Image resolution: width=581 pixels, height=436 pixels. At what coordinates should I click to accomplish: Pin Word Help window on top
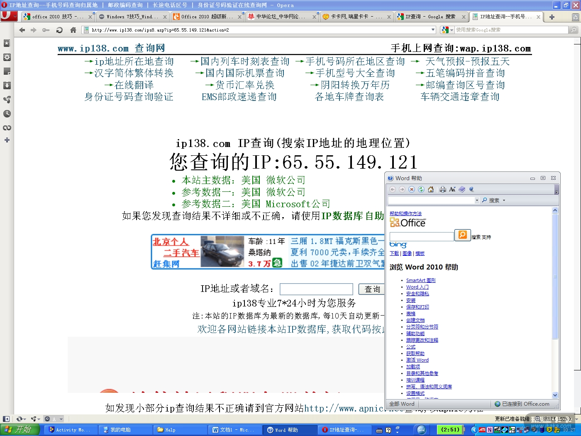[471, 189]
